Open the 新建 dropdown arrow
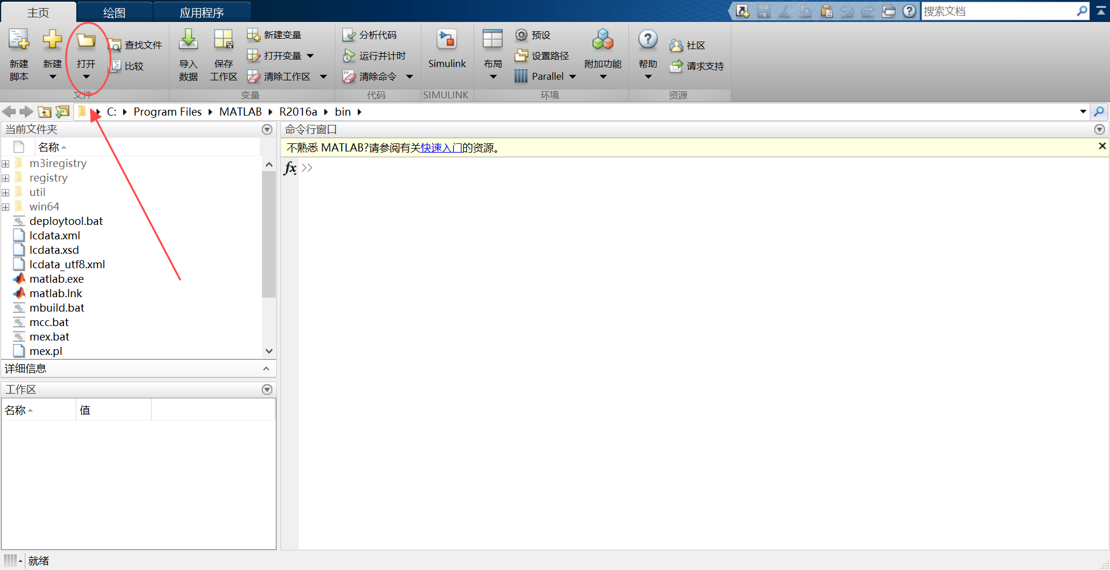 (52, 77)
